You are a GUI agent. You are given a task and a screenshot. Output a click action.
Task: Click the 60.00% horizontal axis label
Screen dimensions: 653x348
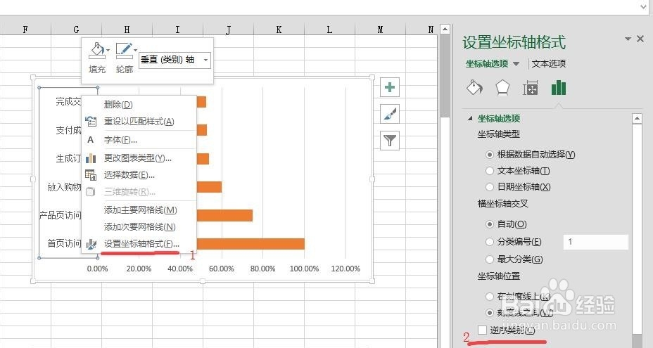tap(222, 269)
